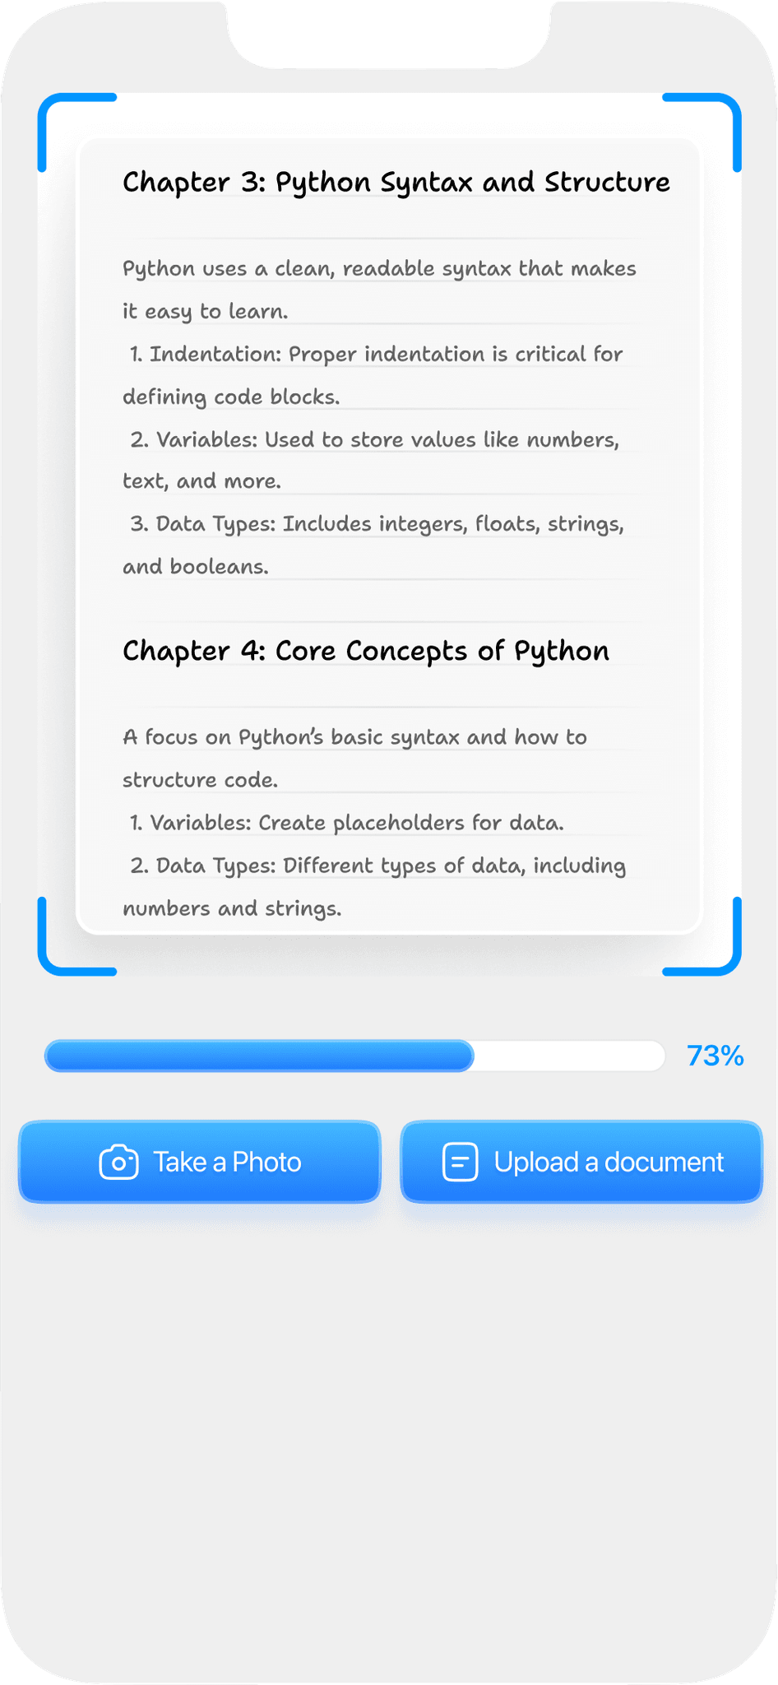This screenshot has height=1685, width=778.
Task: Click the 73% progress percentage label
Action: [x=715, y=1056]
